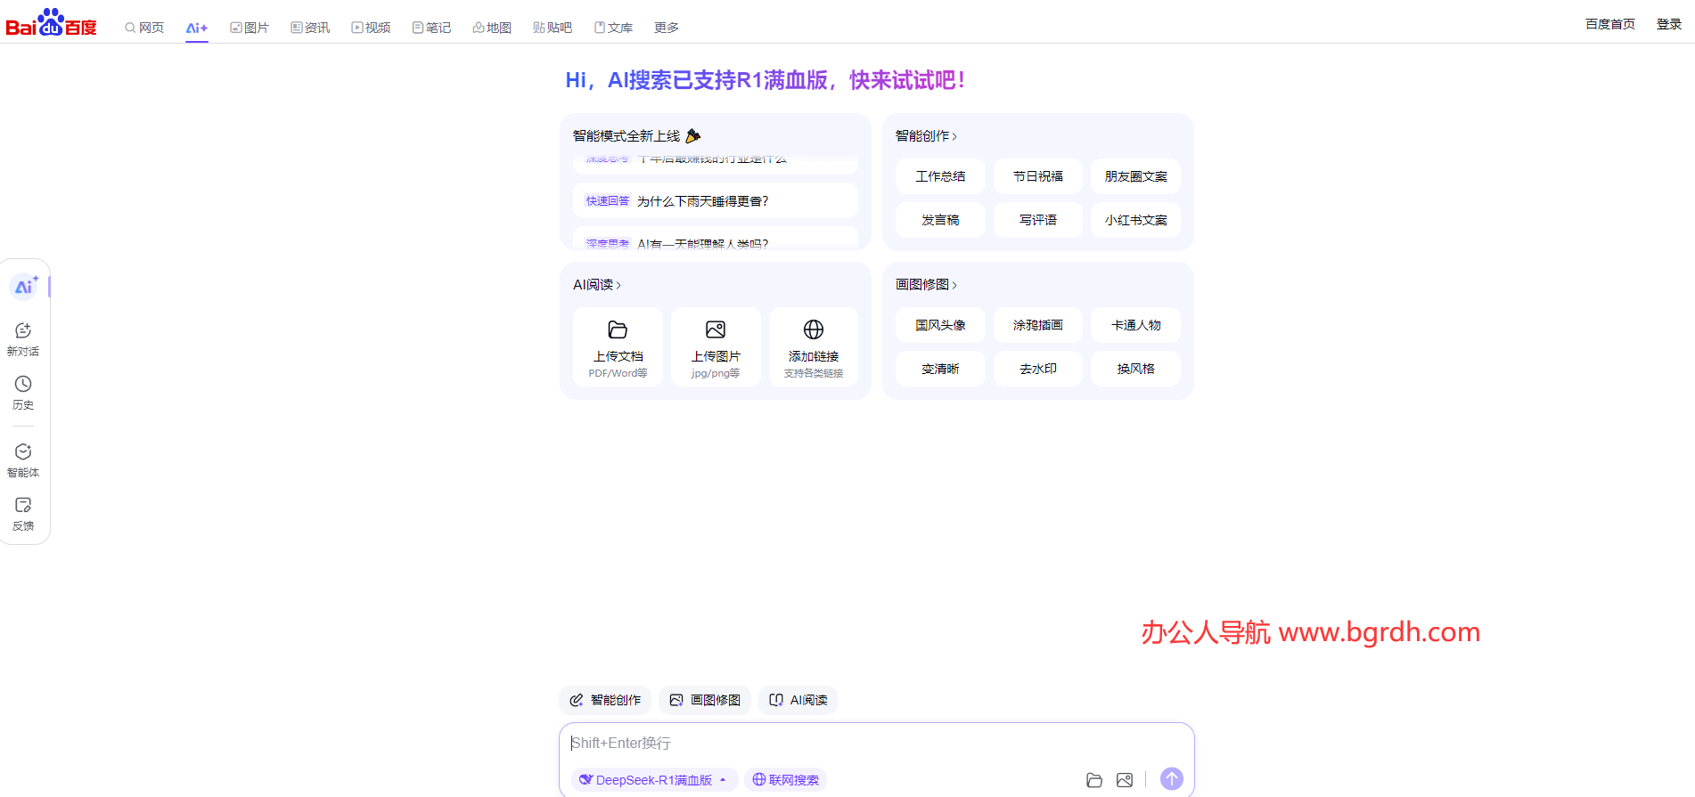
Task: Expand 智能创作 section header
Action: [926, 136]
